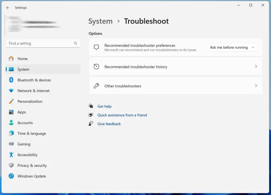This screenshot has height=195, width=271.
Task: Select the Time & language sidebar label
Action: tap(32, 134)
